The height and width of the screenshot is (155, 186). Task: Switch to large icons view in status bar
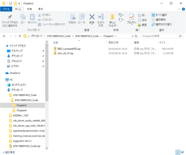coord(182,152)
